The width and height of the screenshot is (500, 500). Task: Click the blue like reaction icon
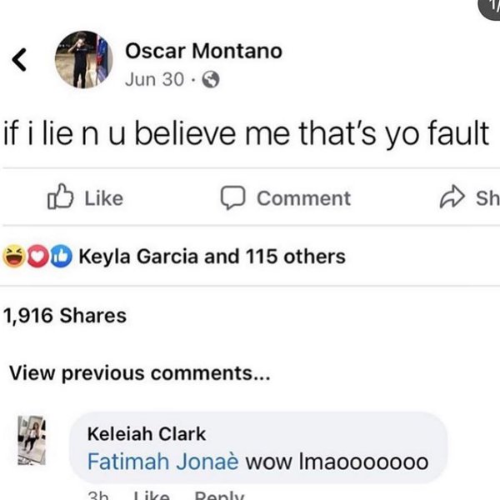point(60,256)
